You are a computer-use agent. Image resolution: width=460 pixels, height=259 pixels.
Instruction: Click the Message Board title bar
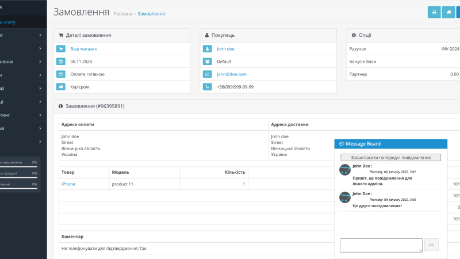pyautogui.click(x=391, y=144)
